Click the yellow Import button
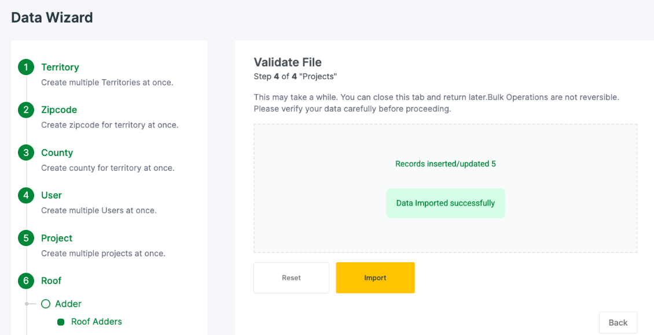Viewport: 654px width, 335px height. (x=375, y=278)
